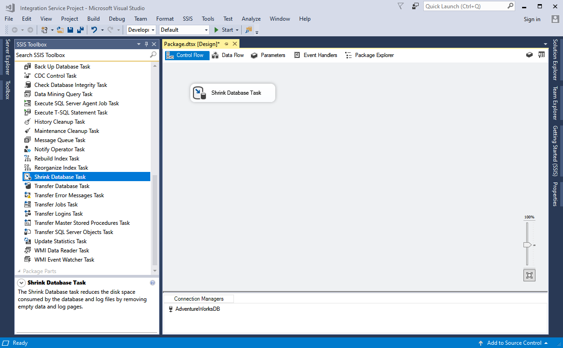563x348 pixels.
Task: Open the SSIS Toolbox window position dropdown
Action: point(139,44)
